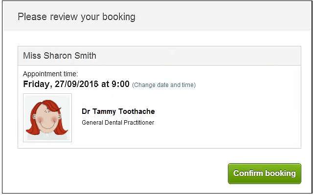Click the surname Toothache

pos(136,111)
